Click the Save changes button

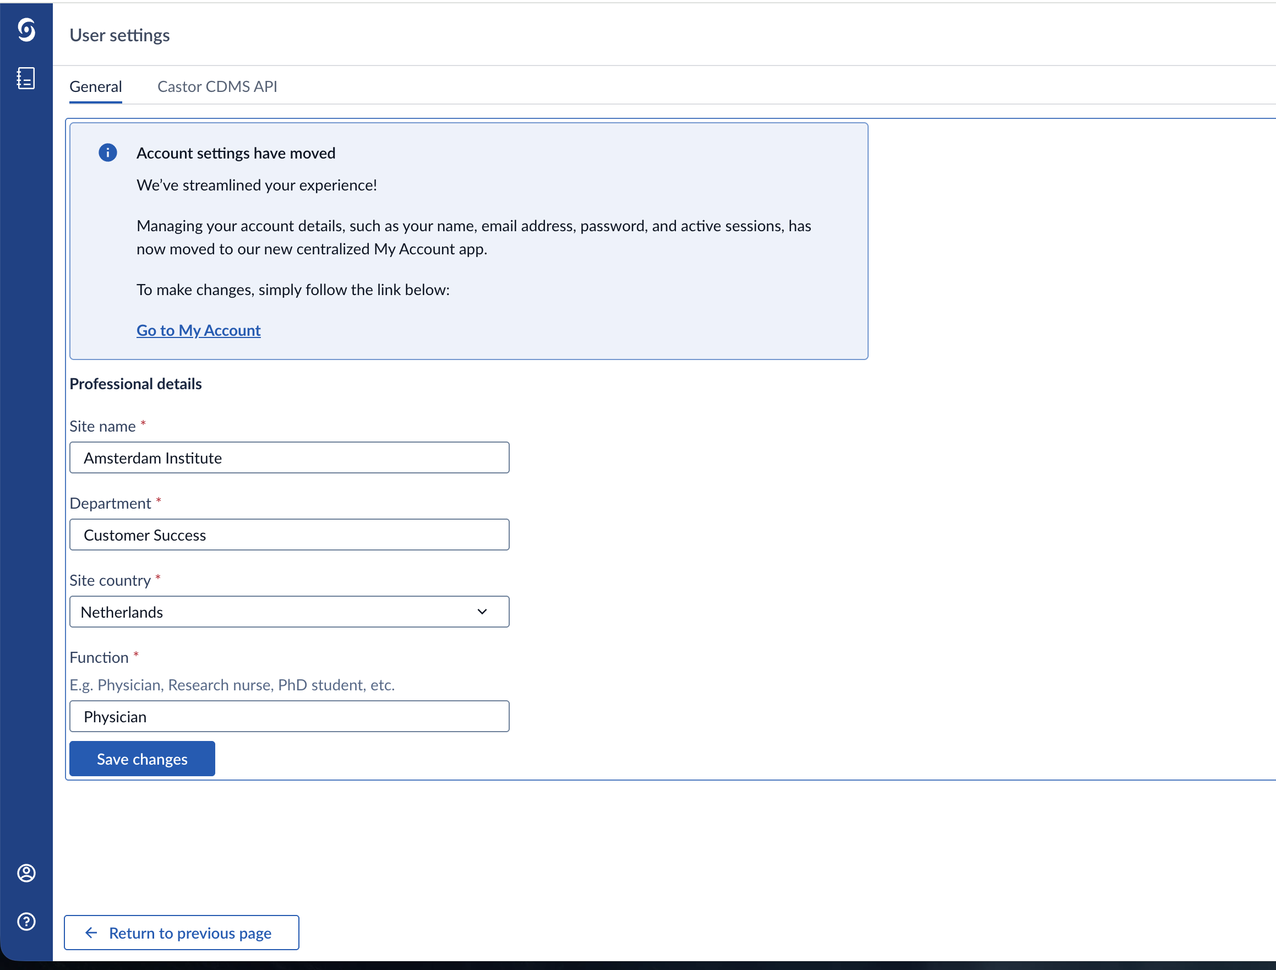(x=142, y=759)
